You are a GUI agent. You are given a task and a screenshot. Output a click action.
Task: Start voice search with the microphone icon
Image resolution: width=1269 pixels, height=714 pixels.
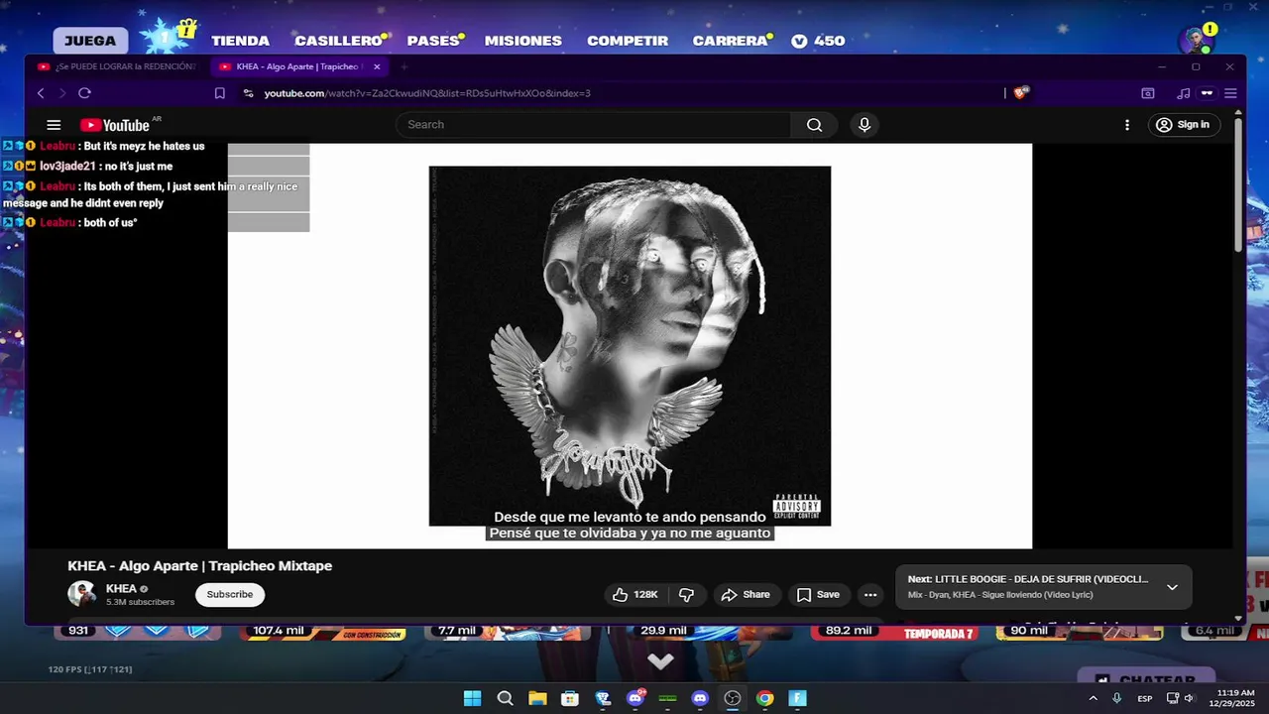pyautogui.click(x=865, y=125)
